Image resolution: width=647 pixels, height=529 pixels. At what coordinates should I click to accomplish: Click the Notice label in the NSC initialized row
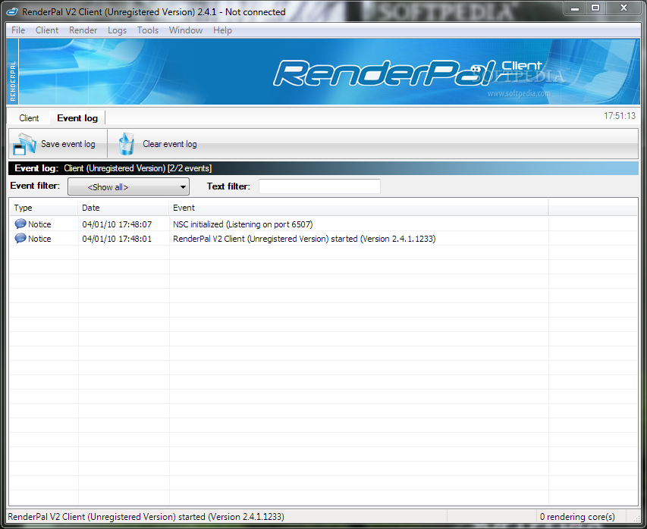[x=39, y=224]
